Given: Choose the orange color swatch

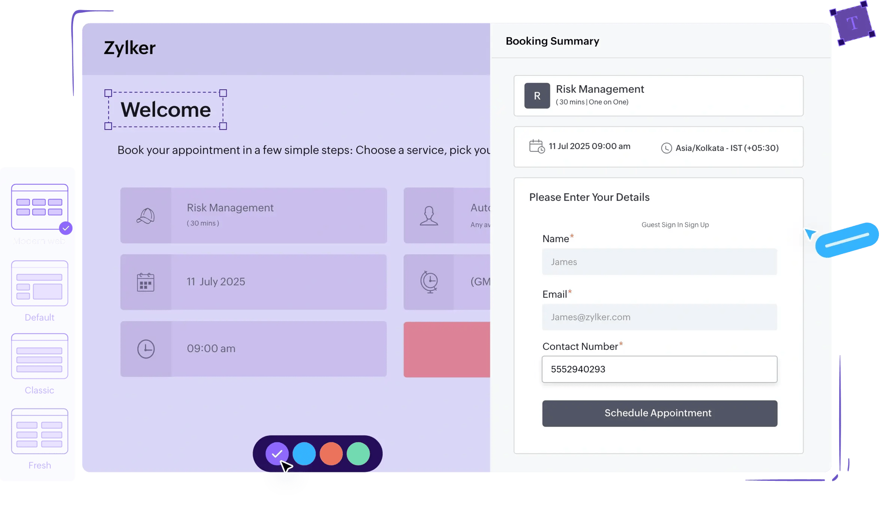Looking at the screenshot, I should (x=331, y=454).
